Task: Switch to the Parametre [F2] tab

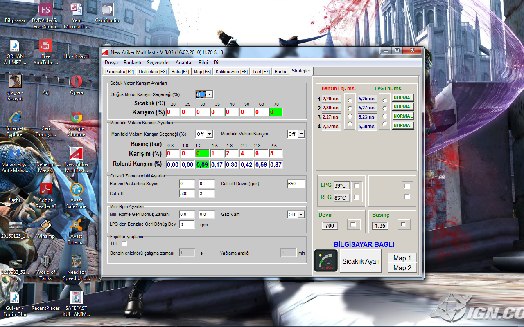Action: (x=120, y=72)
